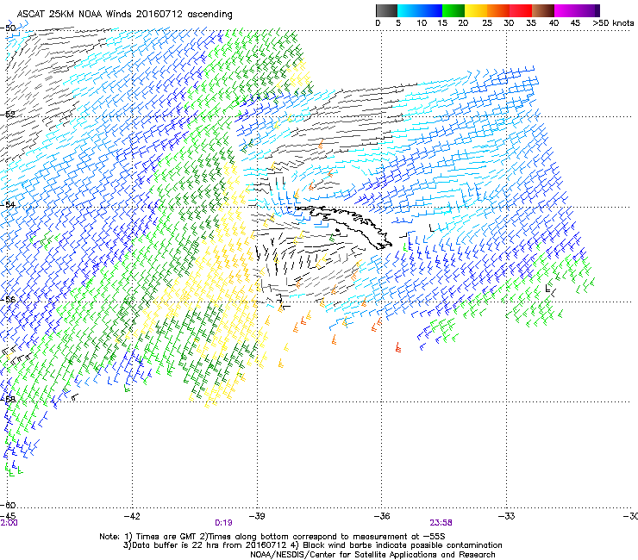
Task: Click the longitude label -42
Action: click(132, 516)
